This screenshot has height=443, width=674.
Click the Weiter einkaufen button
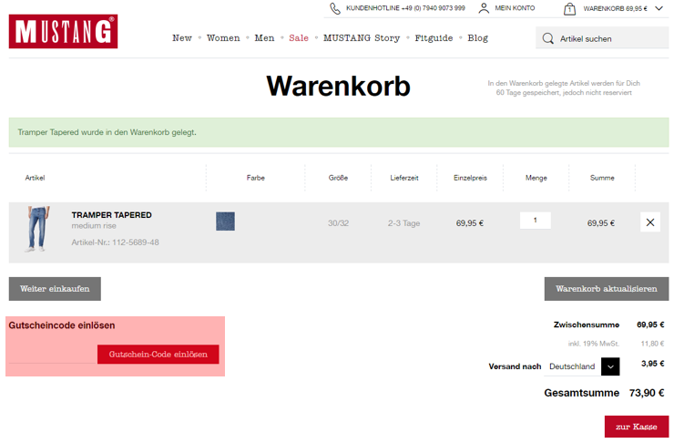[55, 289]
